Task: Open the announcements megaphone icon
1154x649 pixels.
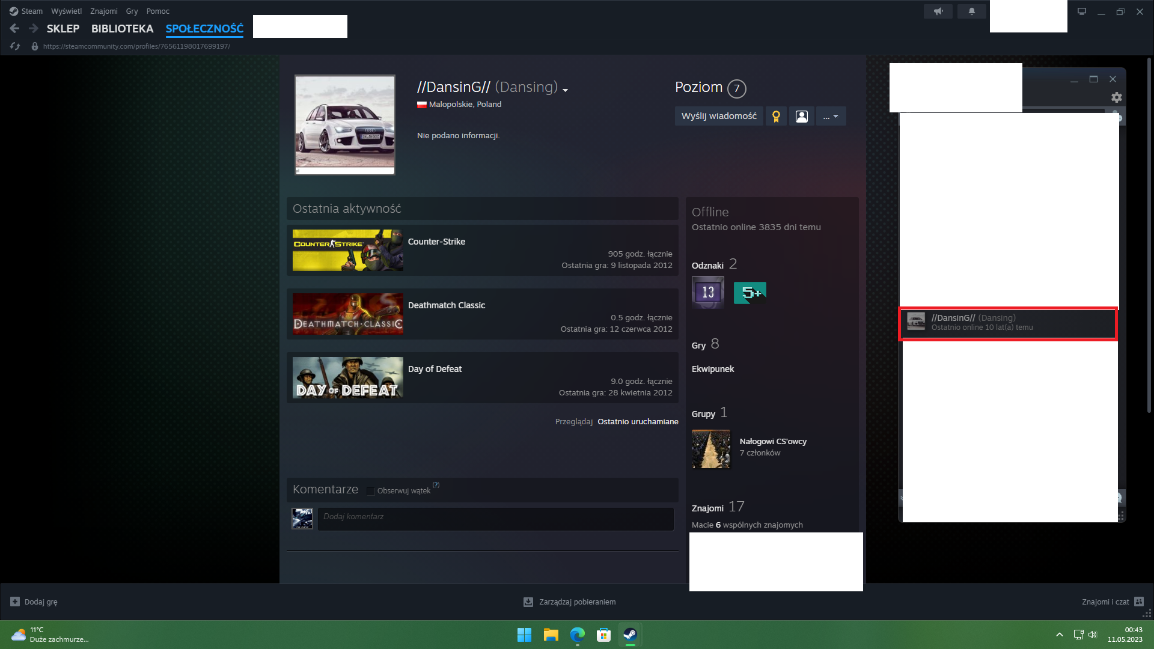Action: (x=938, y=11)
